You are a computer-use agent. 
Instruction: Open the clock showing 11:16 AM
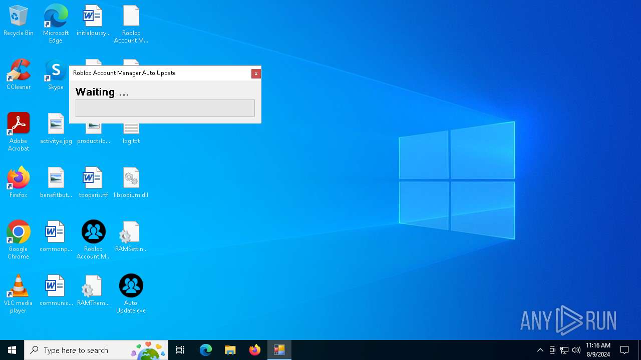tap(598, 350)
